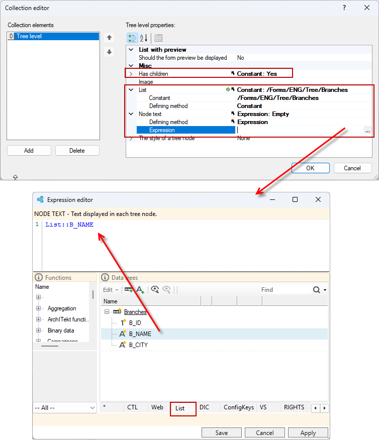Click Delete in Collection editor
The height and width of the screenshot is (440, 379).
click(77, 150)
